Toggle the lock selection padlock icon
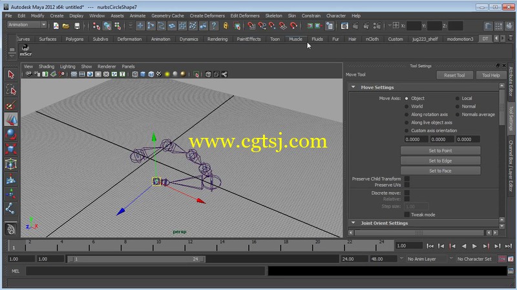 (226, 26)
